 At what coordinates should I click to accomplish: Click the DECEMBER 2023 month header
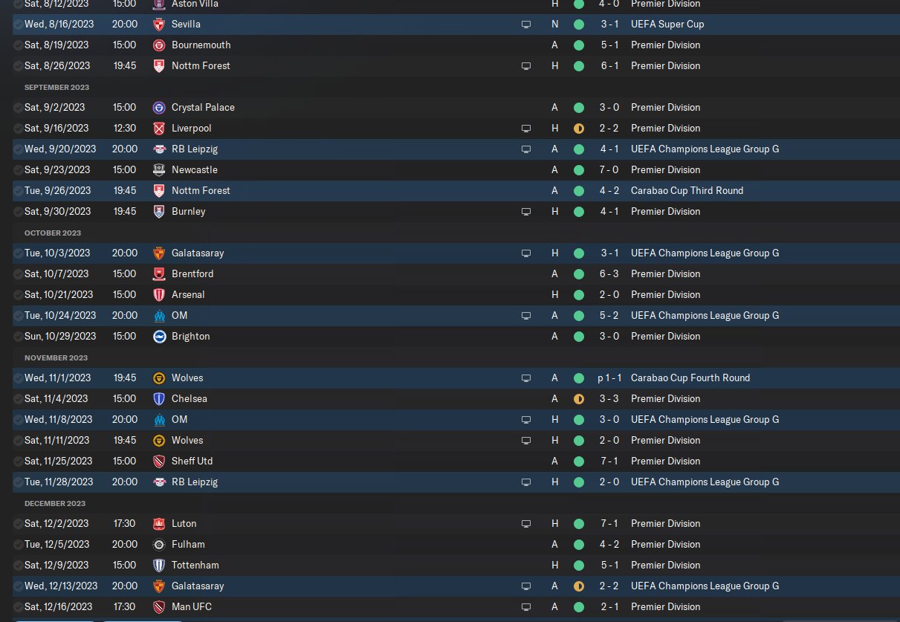[x=56, y=503]
